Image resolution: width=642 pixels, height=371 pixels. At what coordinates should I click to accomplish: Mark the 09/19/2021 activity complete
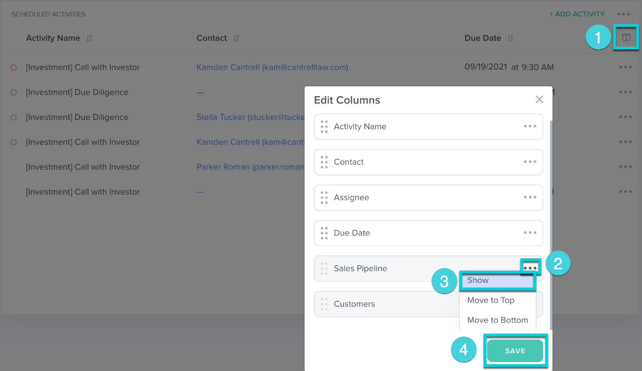pos(13,68)
